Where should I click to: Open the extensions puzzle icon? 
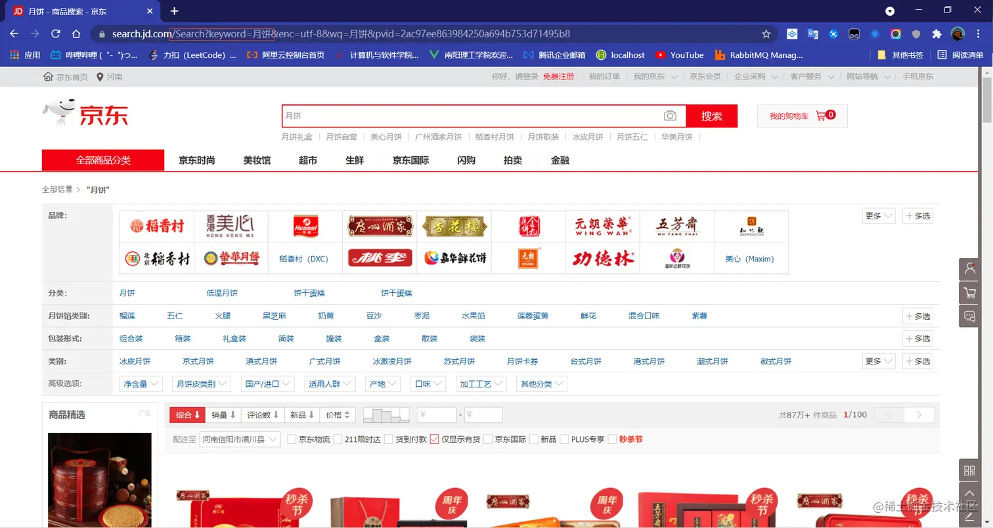click(937, 33)
